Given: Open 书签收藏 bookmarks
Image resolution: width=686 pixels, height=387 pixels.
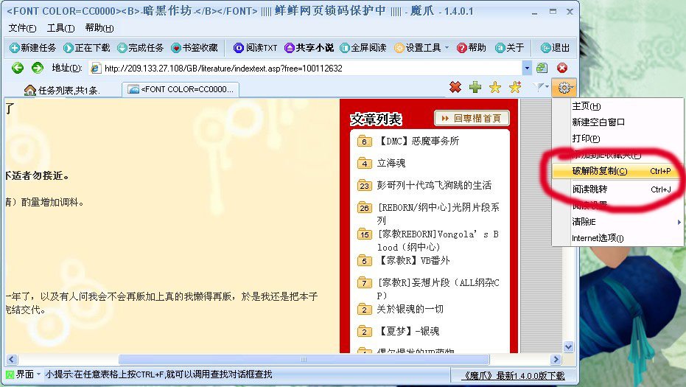Looking at the screenshot, I should coord(195,48).
